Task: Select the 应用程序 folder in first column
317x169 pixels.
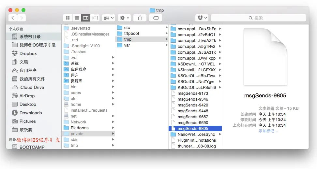Action: click(88, 69)
